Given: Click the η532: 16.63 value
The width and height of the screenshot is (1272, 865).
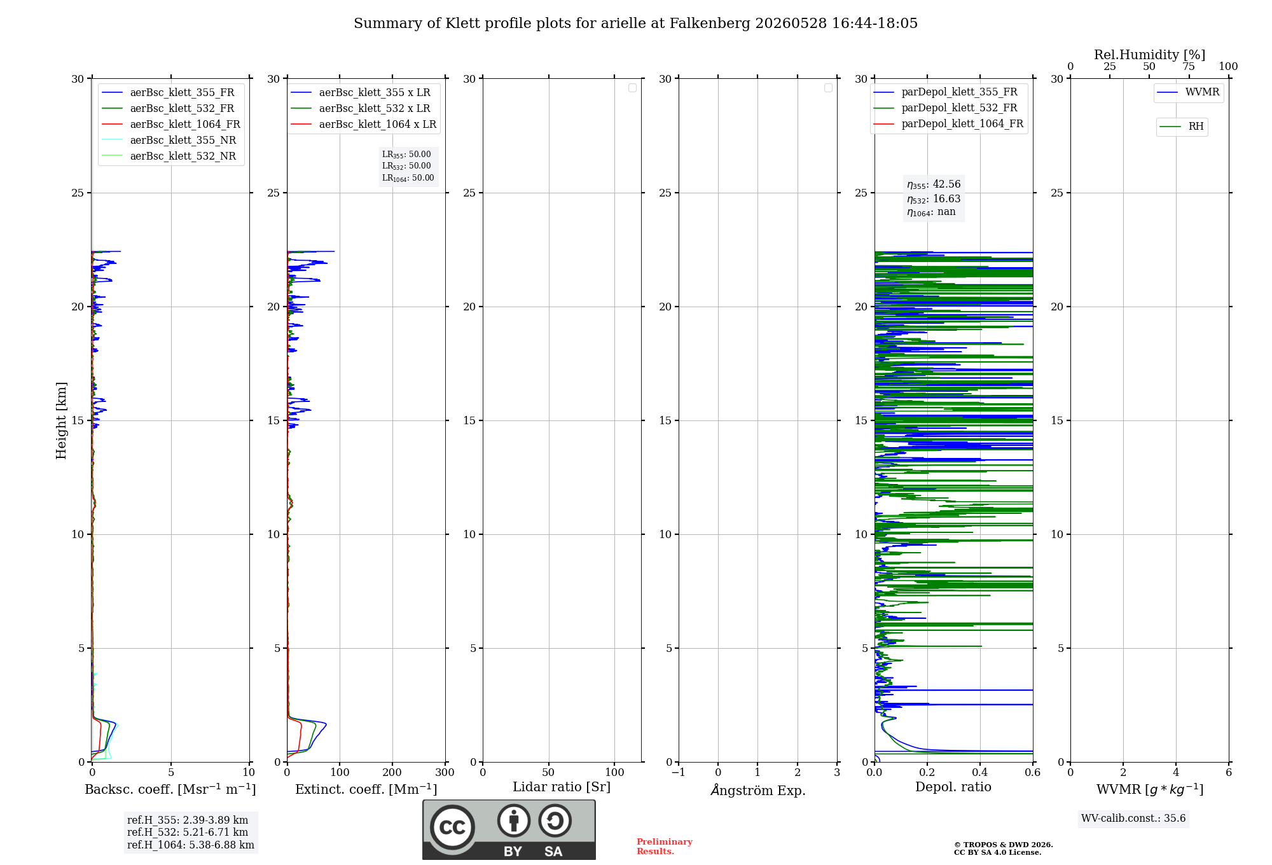Looking at the screenshot, I should point(934,199).
